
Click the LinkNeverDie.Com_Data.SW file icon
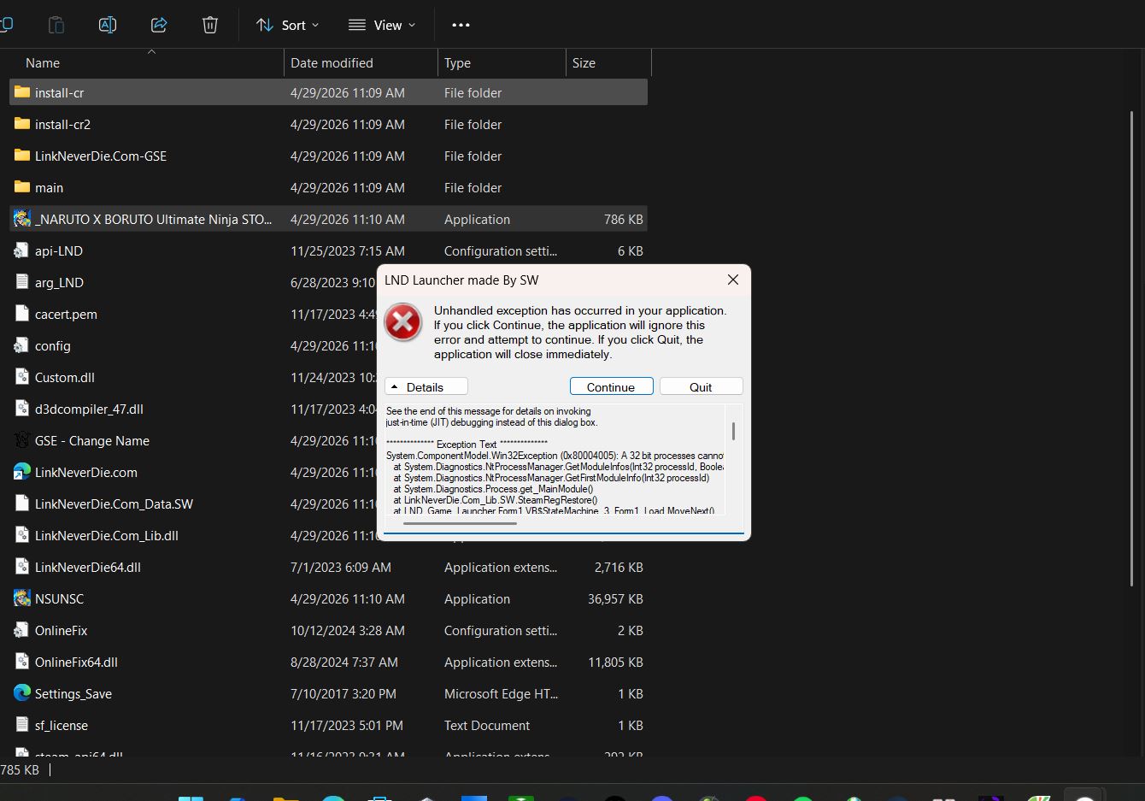(x=22, y=504)
